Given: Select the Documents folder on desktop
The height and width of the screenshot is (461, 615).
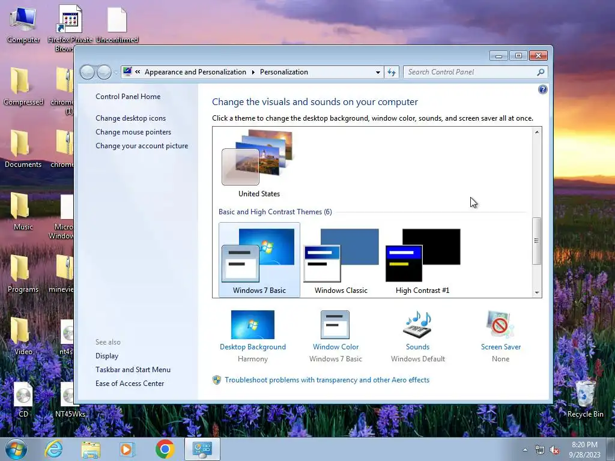Looking at the screenshot, I should coord(23,149).
